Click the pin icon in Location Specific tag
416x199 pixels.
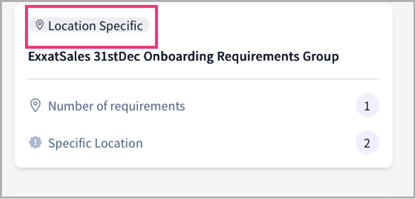[x=39, y=26]
